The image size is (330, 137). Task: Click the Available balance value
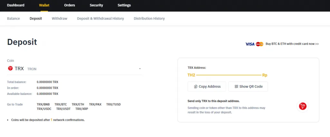[x=47, y=94]
